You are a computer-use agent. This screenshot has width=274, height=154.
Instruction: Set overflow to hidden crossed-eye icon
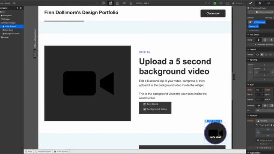[x=265, y=106]
